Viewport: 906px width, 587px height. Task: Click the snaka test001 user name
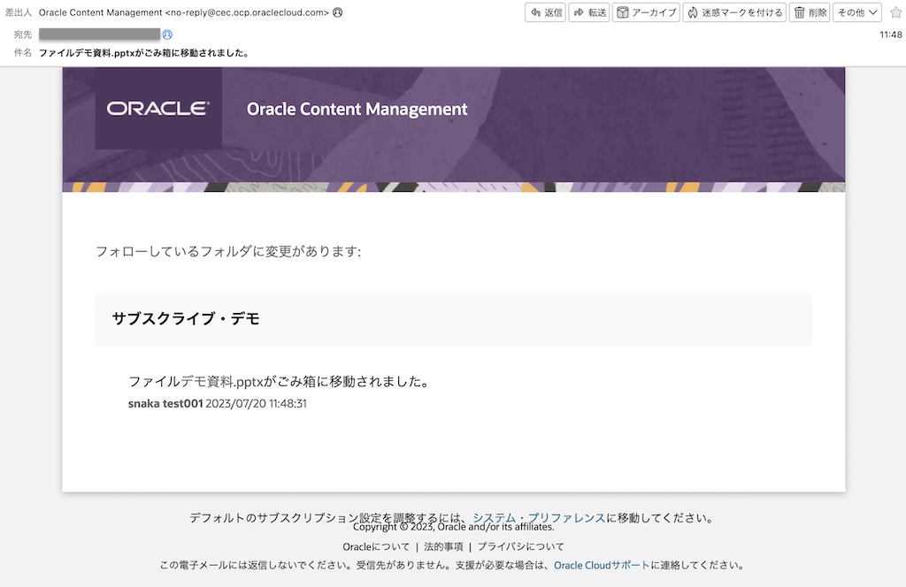[165, 403]
